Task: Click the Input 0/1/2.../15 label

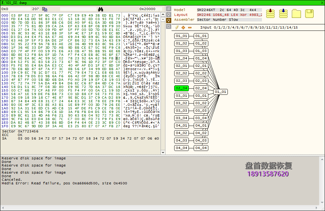Action: coord(249,27)
